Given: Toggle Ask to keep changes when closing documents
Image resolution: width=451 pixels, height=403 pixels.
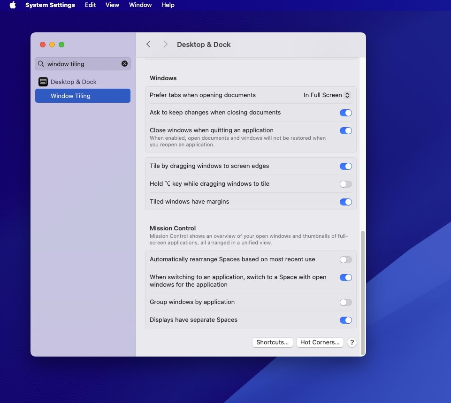Looking at the screenshot, I should click(x=346, y=113).
